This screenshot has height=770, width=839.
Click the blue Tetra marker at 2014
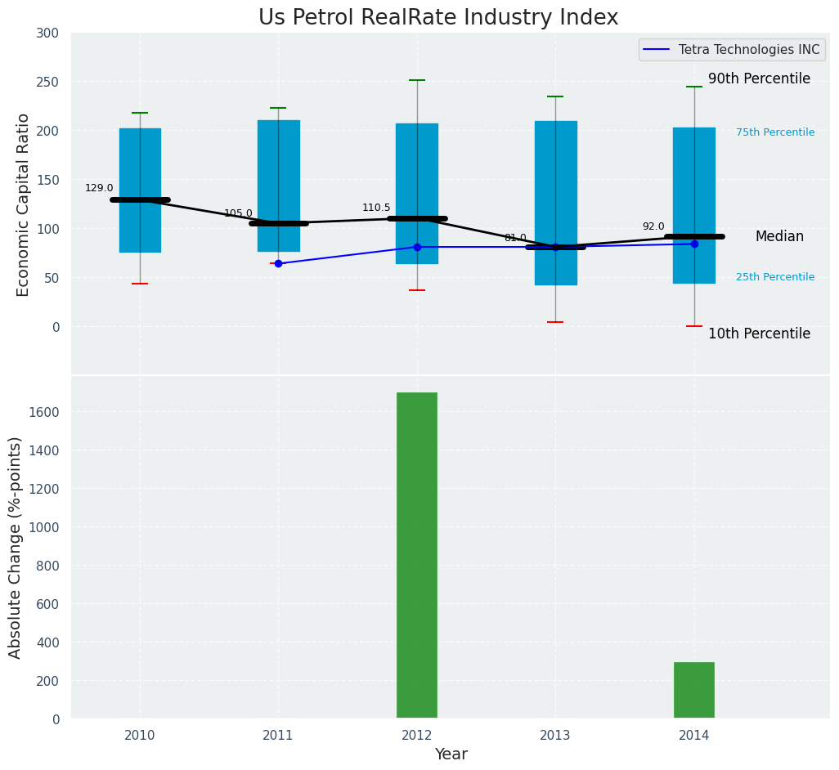coord(694,244)
